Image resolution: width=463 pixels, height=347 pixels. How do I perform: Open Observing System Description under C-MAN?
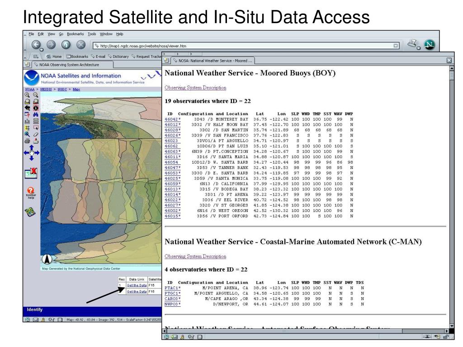coord(195,257)
